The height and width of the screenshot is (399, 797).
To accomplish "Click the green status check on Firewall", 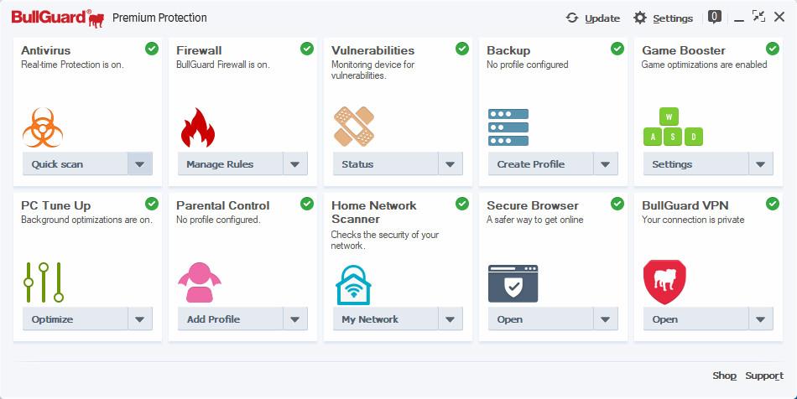I will [x=307, y=49].
